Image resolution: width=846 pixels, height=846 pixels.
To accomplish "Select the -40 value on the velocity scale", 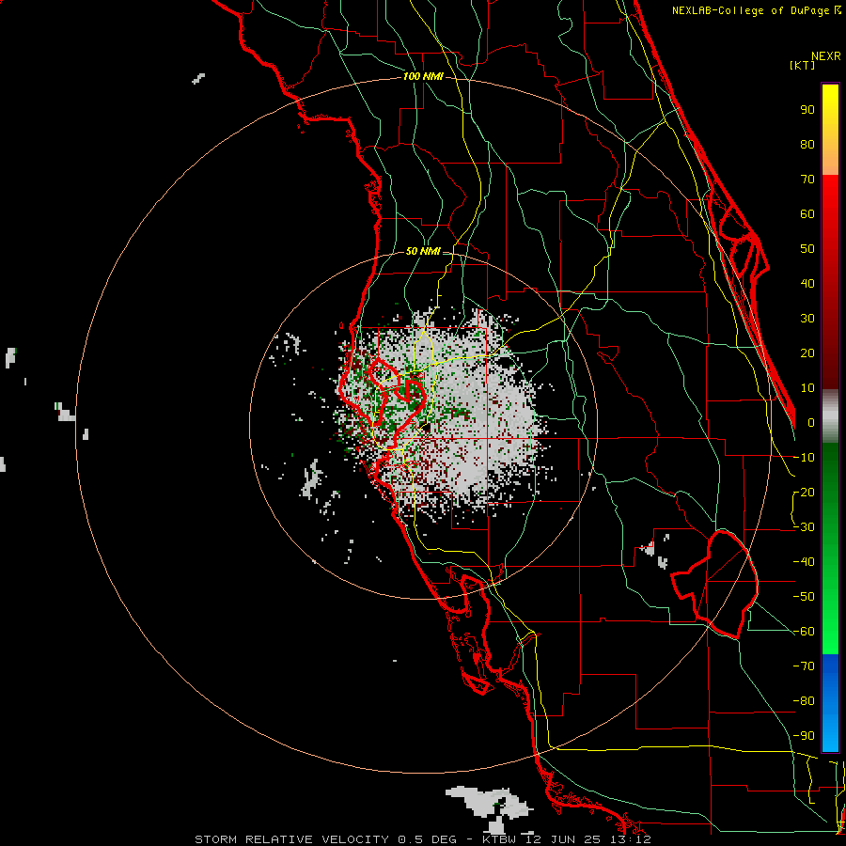I will pyautogui.click(x=804, y=562).
